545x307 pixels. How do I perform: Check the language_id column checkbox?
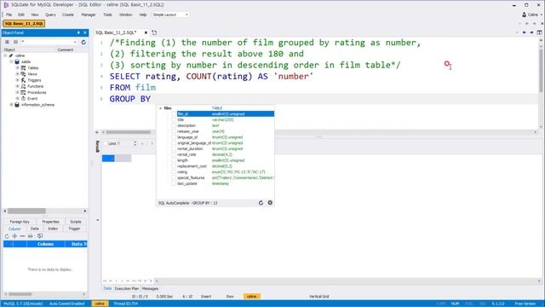tap(174, 137)
